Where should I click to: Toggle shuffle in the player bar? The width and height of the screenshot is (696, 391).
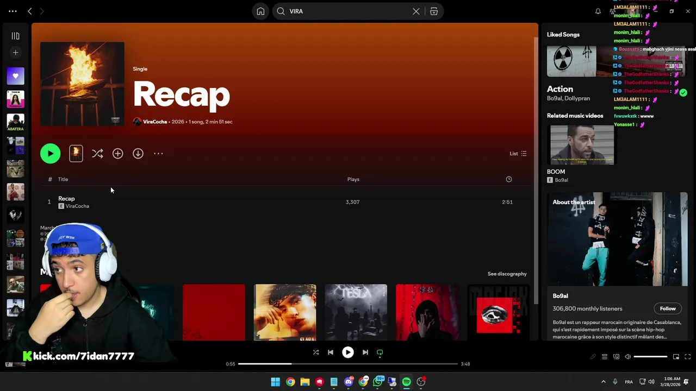click(316, 352)
